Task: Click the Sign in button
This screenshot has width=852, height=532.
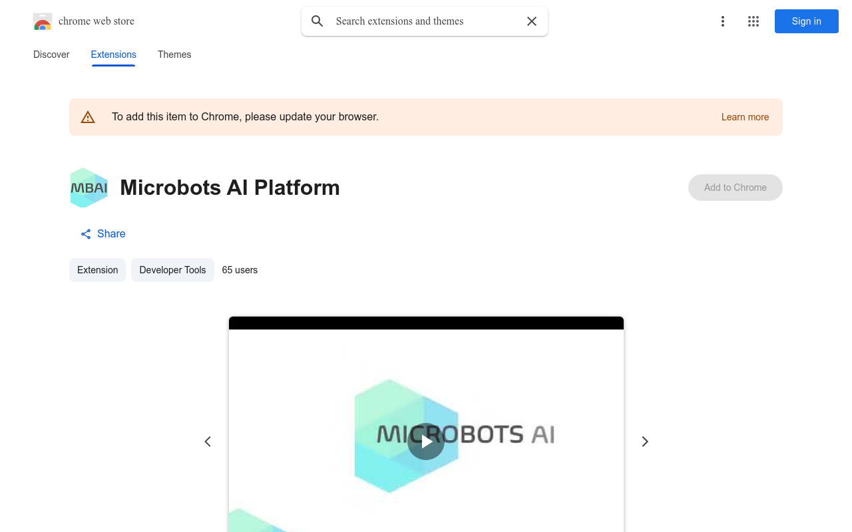Action: pos(806,21)
